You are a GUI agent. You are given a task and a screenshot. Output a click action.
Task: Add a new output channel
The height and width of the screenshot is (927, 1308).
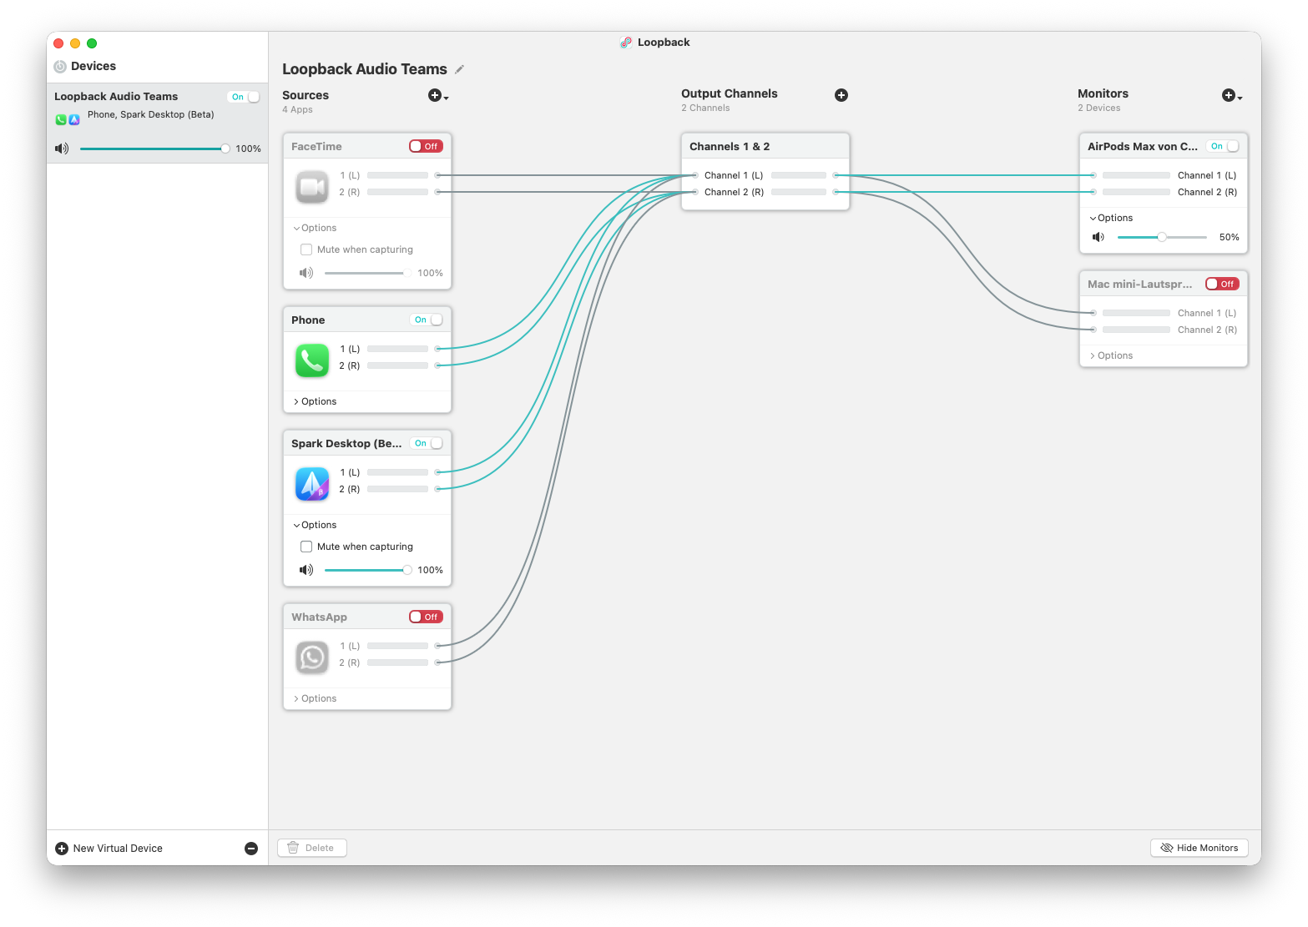841,96
